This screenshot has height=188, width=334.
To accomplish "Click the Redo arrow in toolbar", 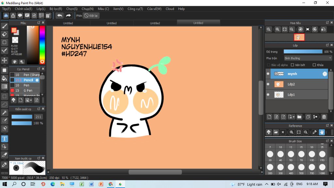I will pyautogui.click(x=68, y=16).
